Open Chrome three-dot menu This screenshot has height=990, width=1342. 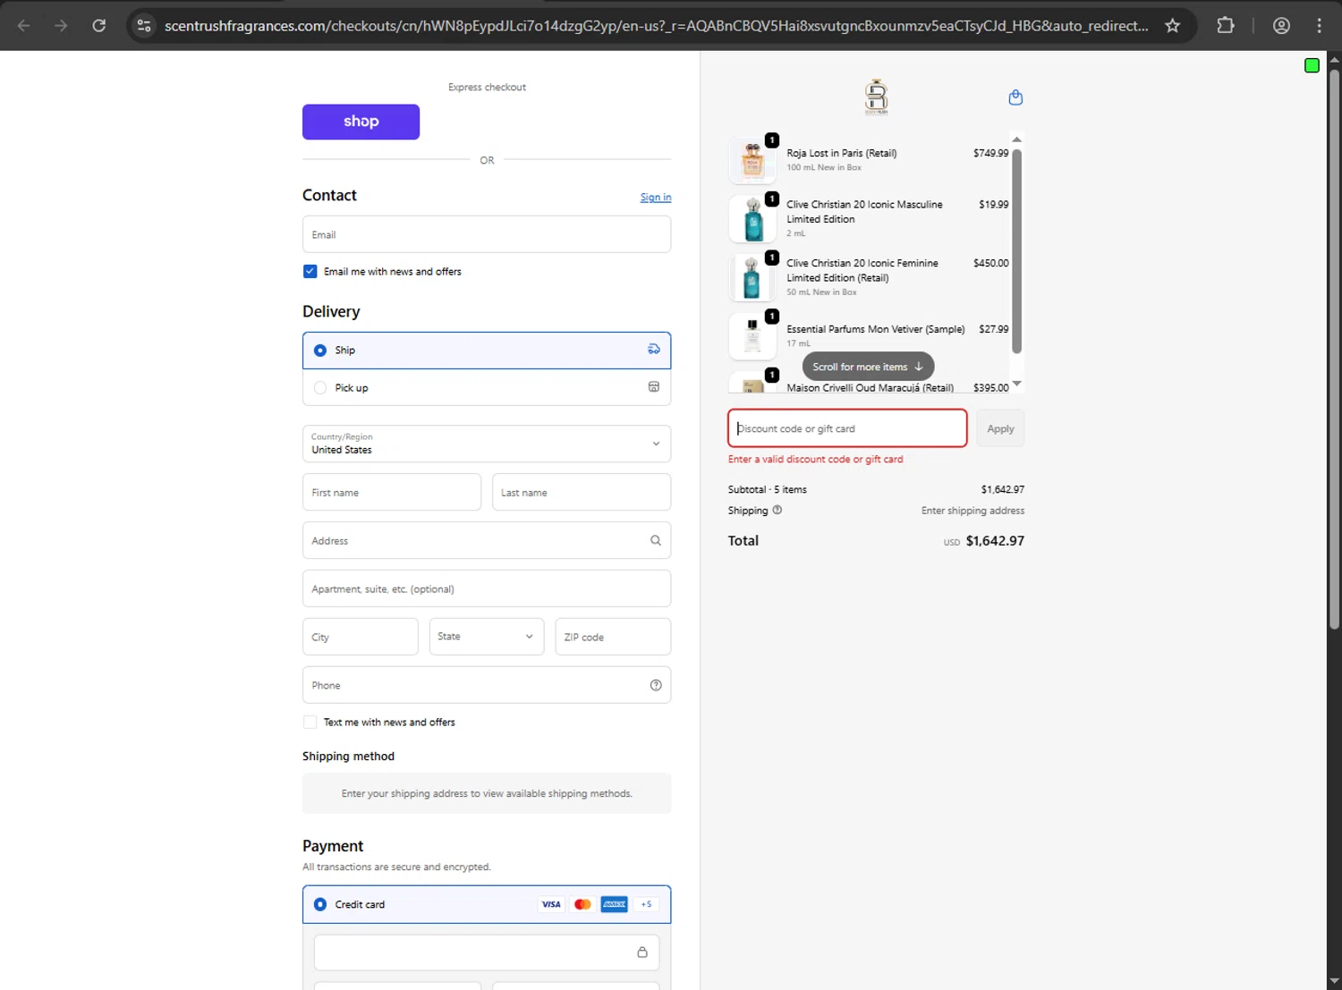pos(1319,26)
